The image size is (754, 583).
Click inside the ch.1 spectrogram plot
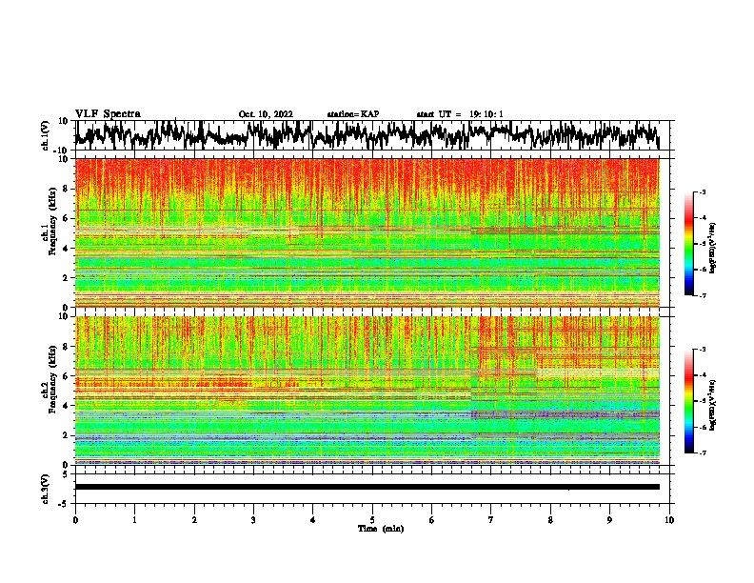367,232
